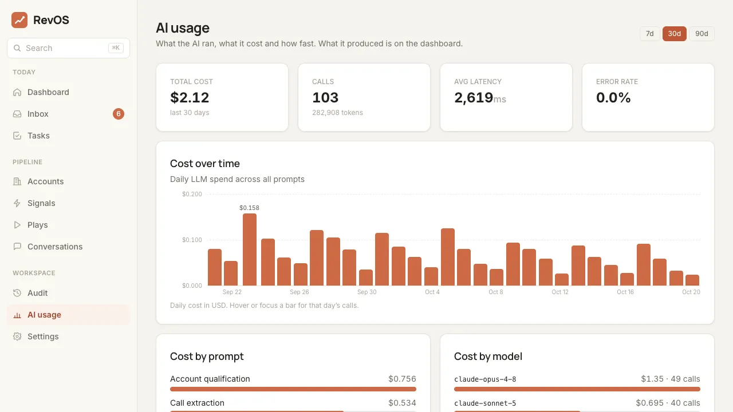Click the "$1.35 · 49 calls" value
The width and height of the screenshot is (733, 412).
point(671,379)
